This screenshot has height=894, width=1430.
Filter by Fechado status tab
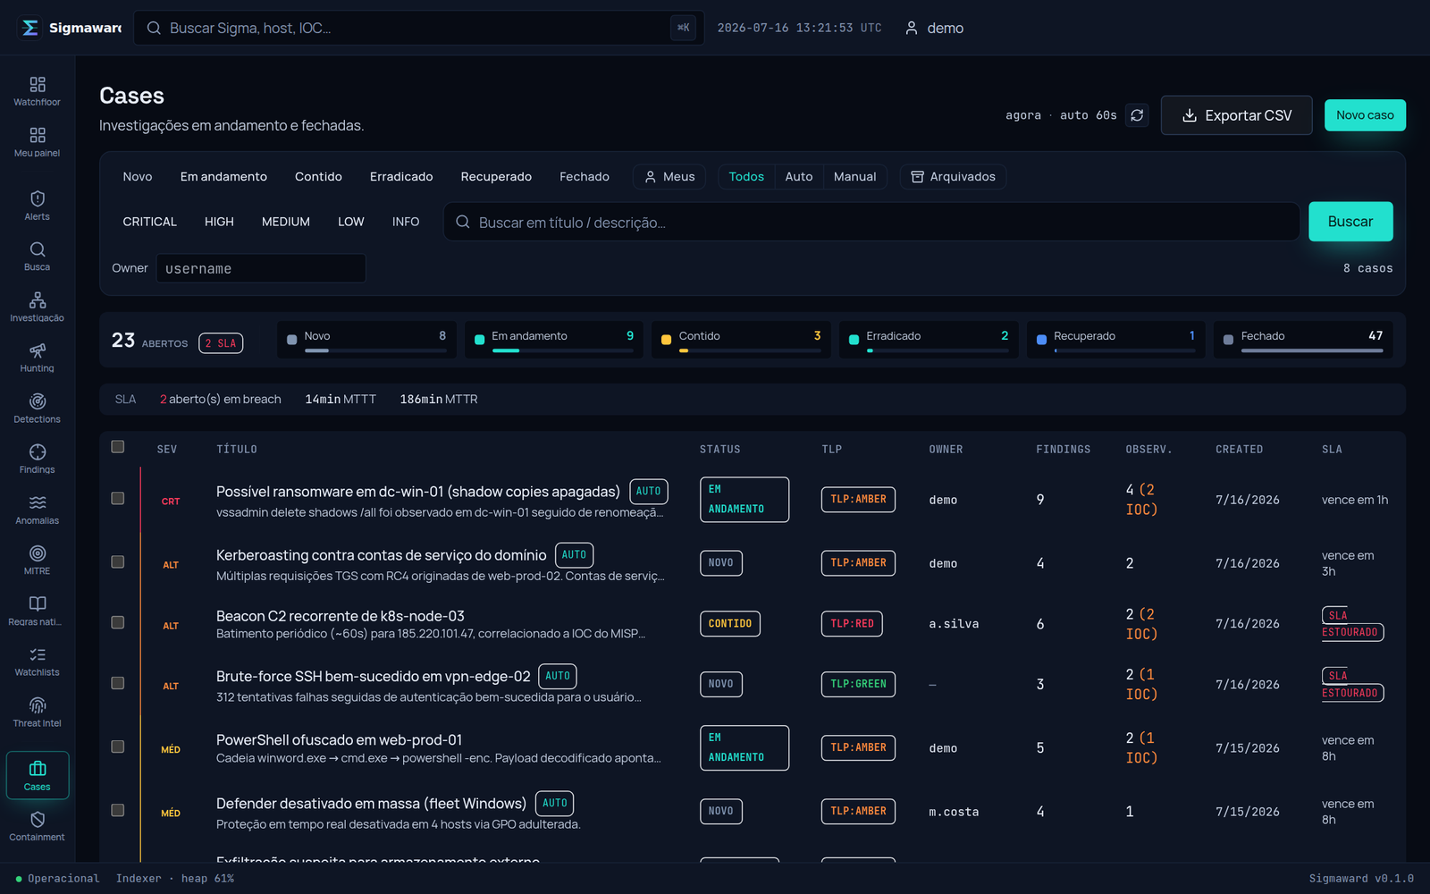pyautogui.click(x=585, y=177)
